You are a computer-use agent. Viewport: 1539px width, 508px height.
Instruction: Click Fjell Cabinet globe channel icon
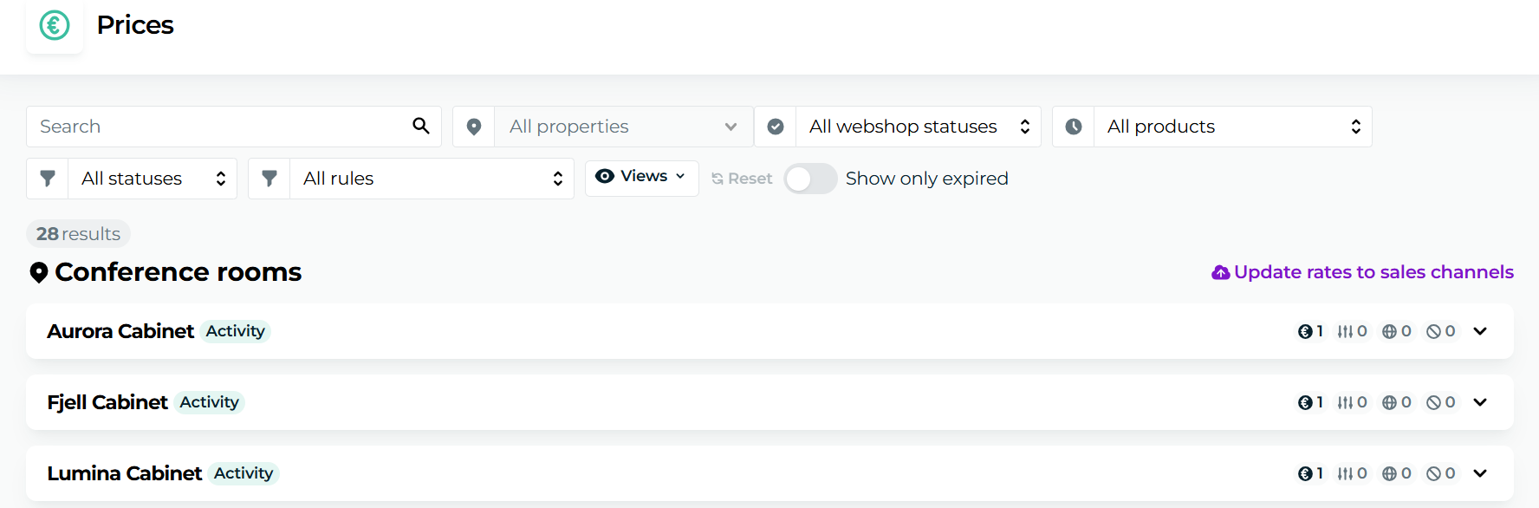click(x=1389, y=402)
